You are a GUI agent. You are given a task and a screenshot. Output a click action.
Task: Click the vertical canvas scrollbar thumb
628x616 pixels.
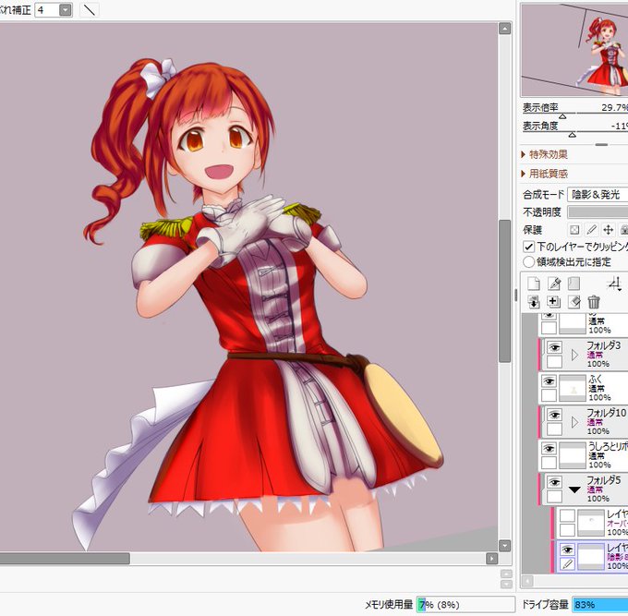click(504, 291)
